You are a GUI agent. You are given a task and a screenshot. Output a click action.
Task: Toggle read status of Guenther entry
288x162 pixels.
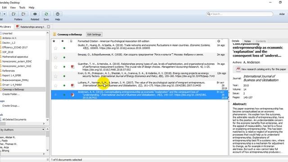[64, 67]
